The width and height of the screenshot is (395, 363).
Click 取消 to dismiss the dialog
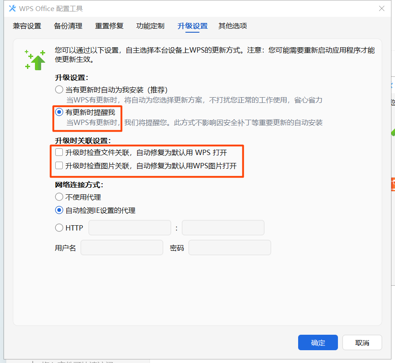362,342
